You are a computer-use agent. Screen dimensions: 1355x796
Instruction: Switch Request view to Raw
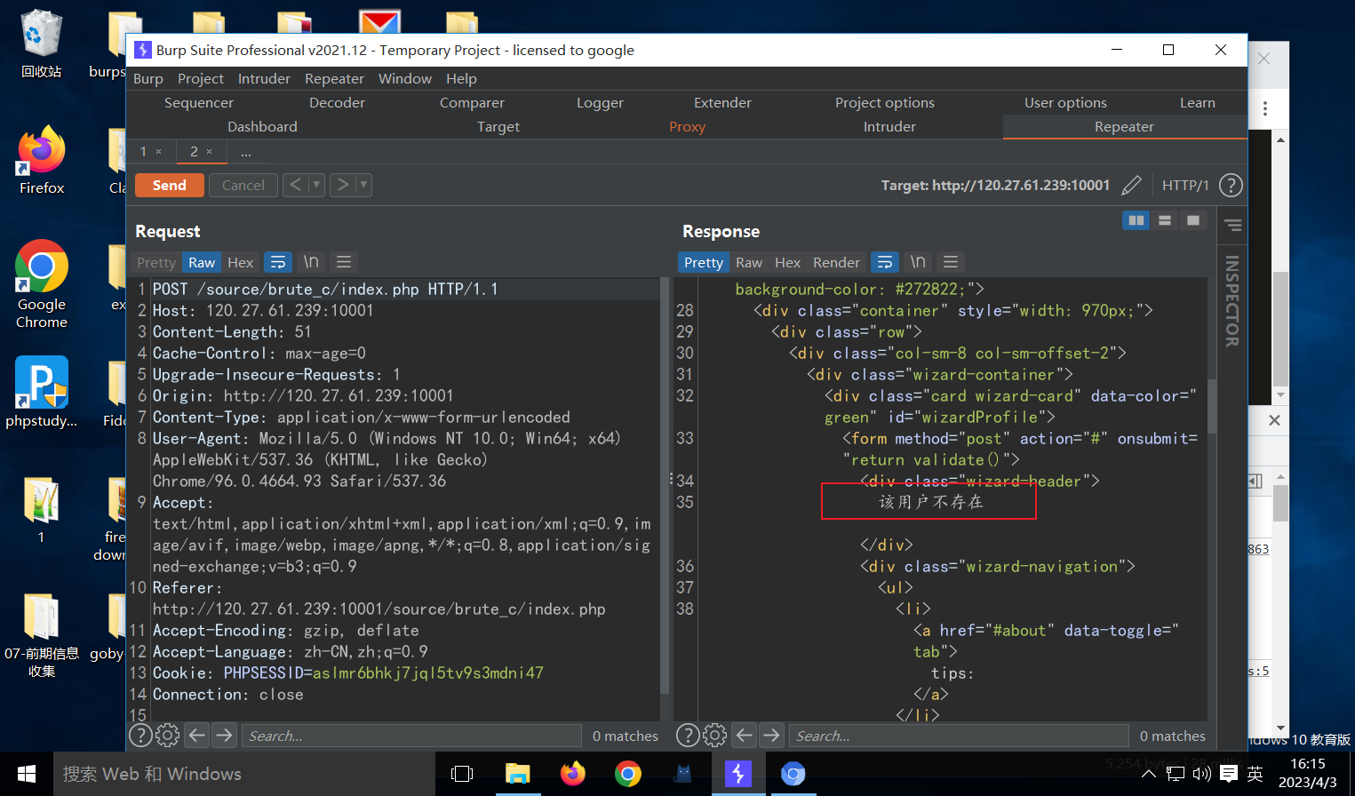click(202, 262)
